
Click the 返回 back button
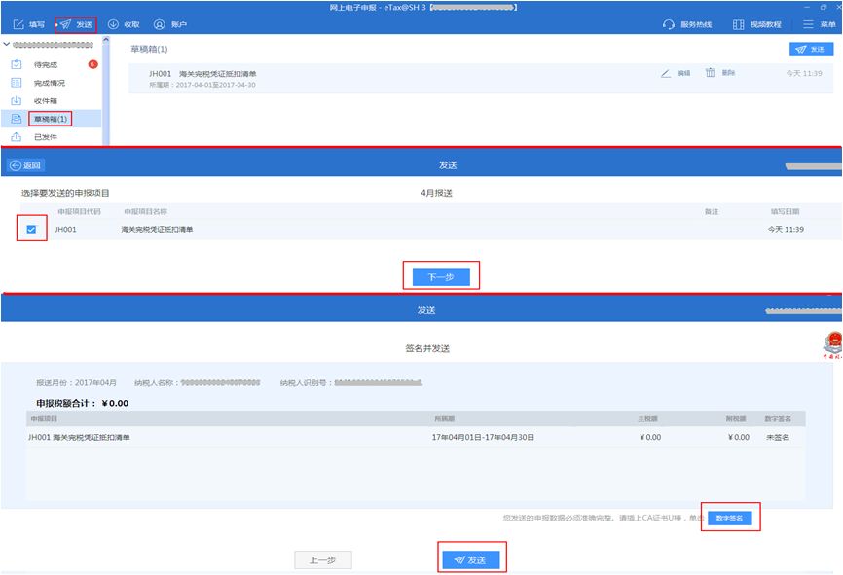pos(25,165)
